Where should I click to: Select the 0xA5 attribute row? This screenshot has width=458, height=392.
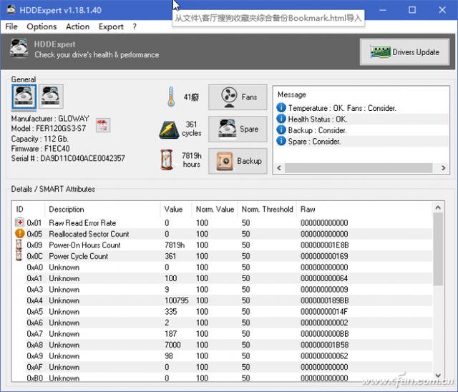(x=222, y=312)
